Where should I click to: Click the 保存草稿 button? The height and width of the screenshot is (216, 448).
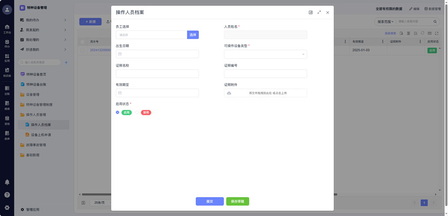coord(237,202)
